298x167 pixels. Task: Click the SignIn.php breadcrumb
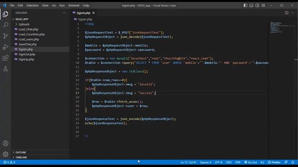click(85, 19)
